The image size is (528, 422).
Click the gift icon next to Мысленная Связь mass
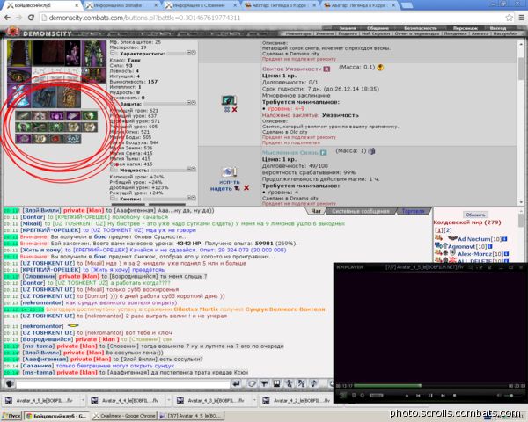371,151
